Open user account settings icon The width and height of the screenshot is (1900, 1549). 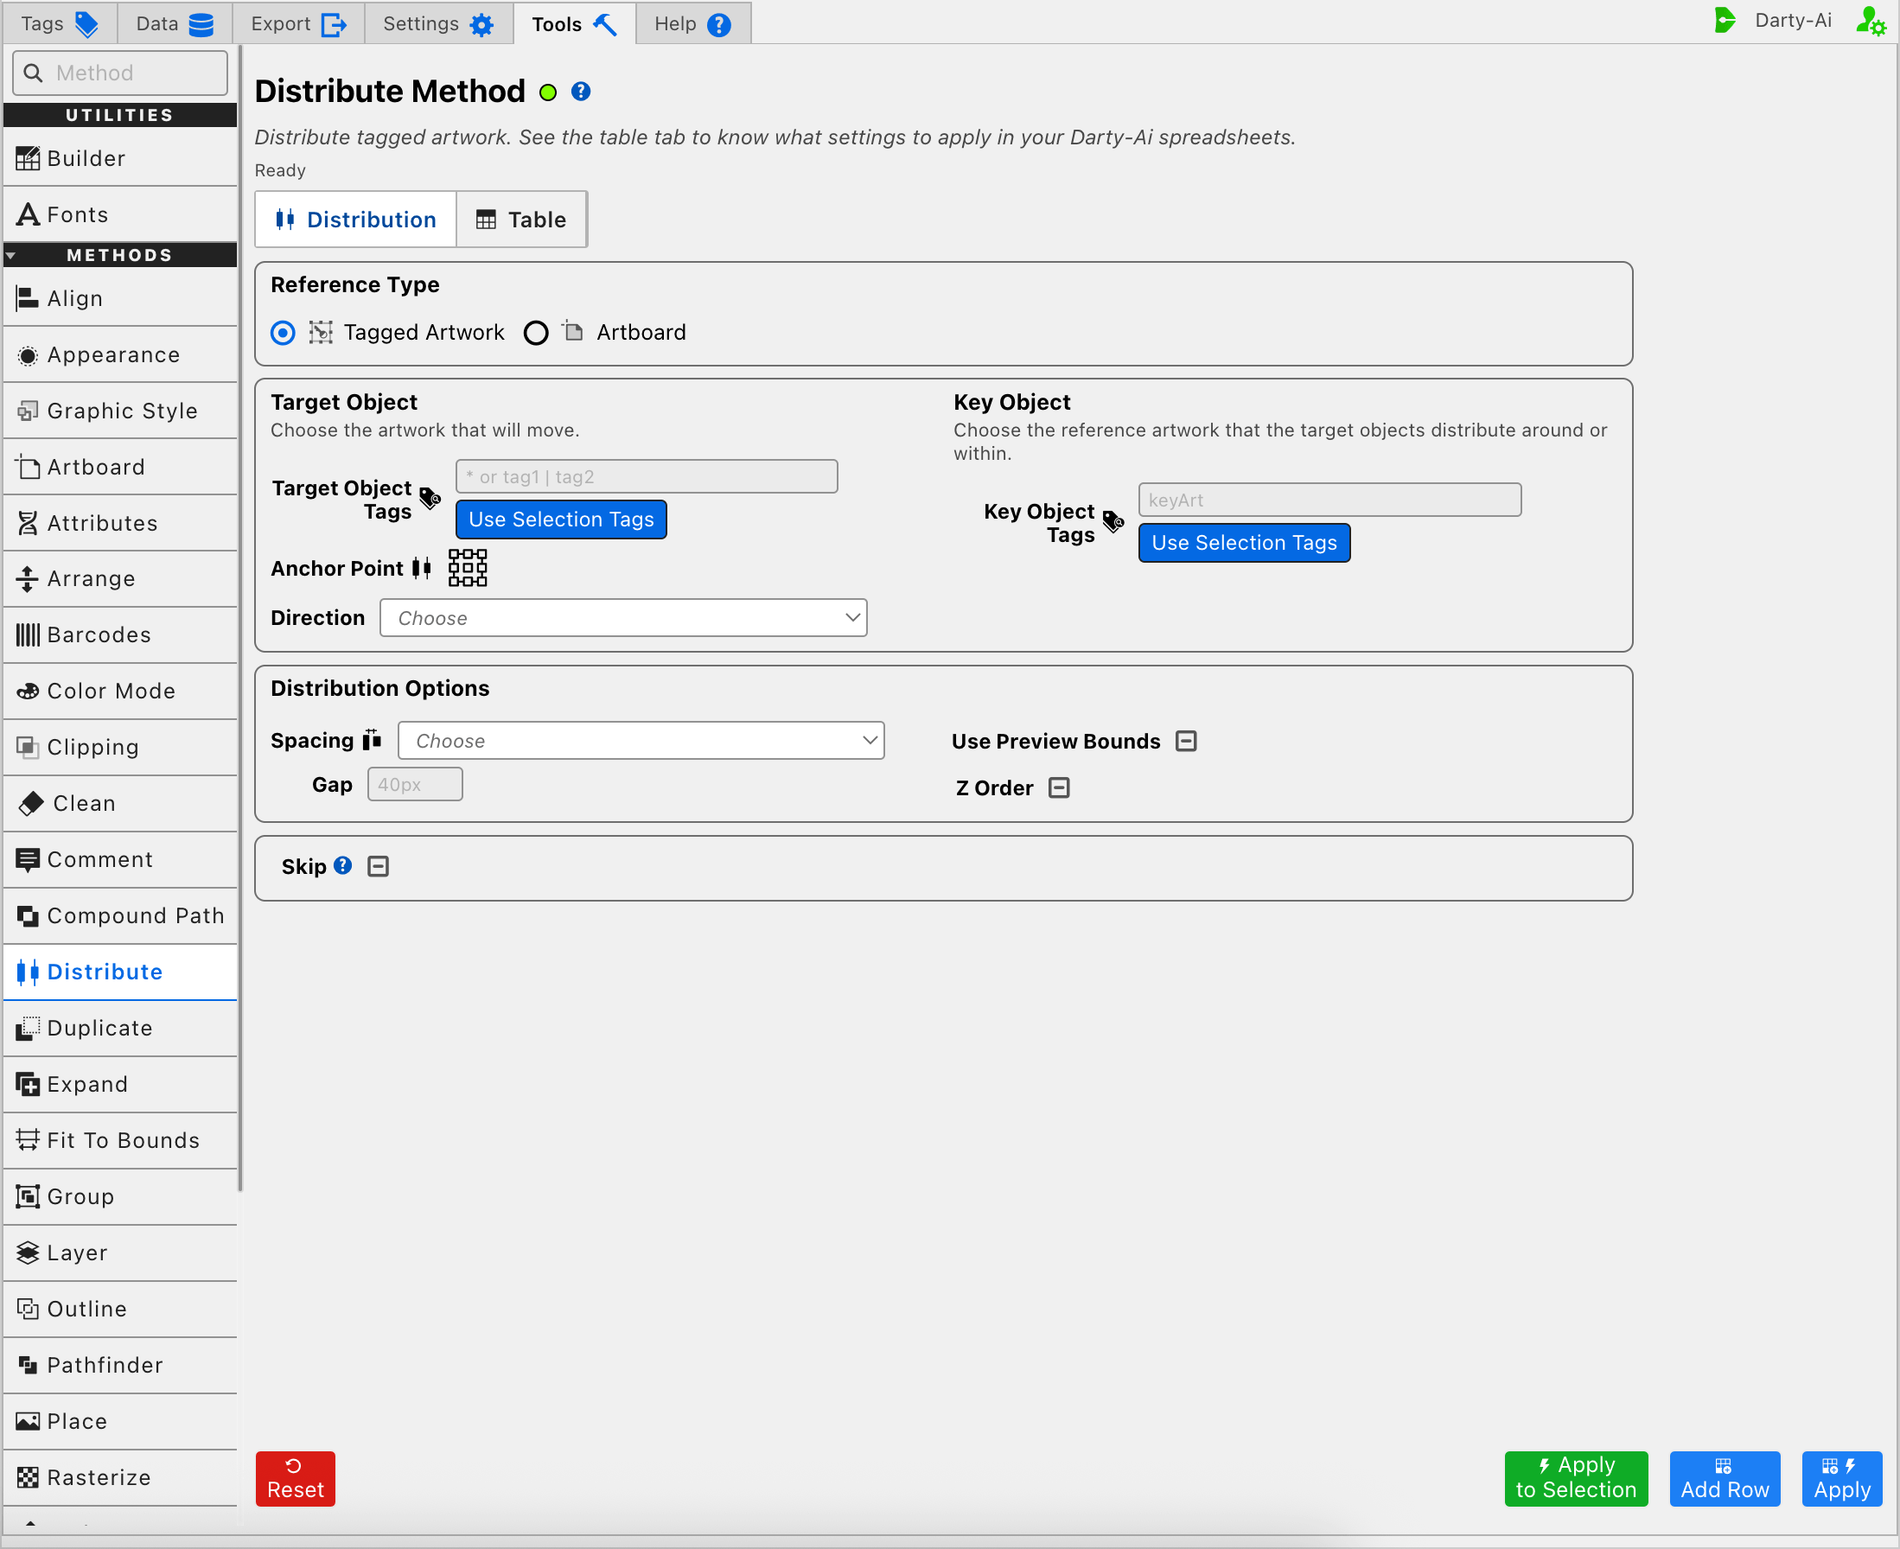[1871, 21]
